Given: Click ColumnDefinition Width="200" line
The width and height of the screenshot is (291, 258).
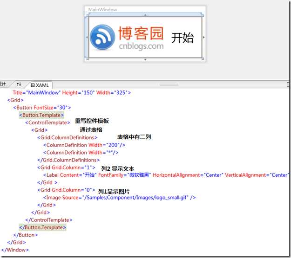Looking at the screenshot, I should tap(84, 145).
